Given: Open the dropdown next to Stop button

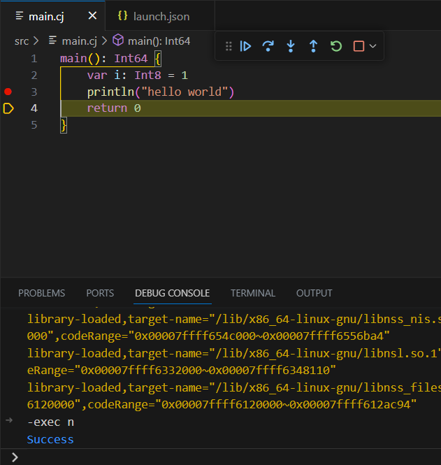Looking at the screenshot, I should click(373, 46).
